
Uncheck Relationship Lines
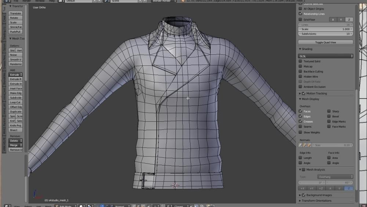tap(300, 14)
